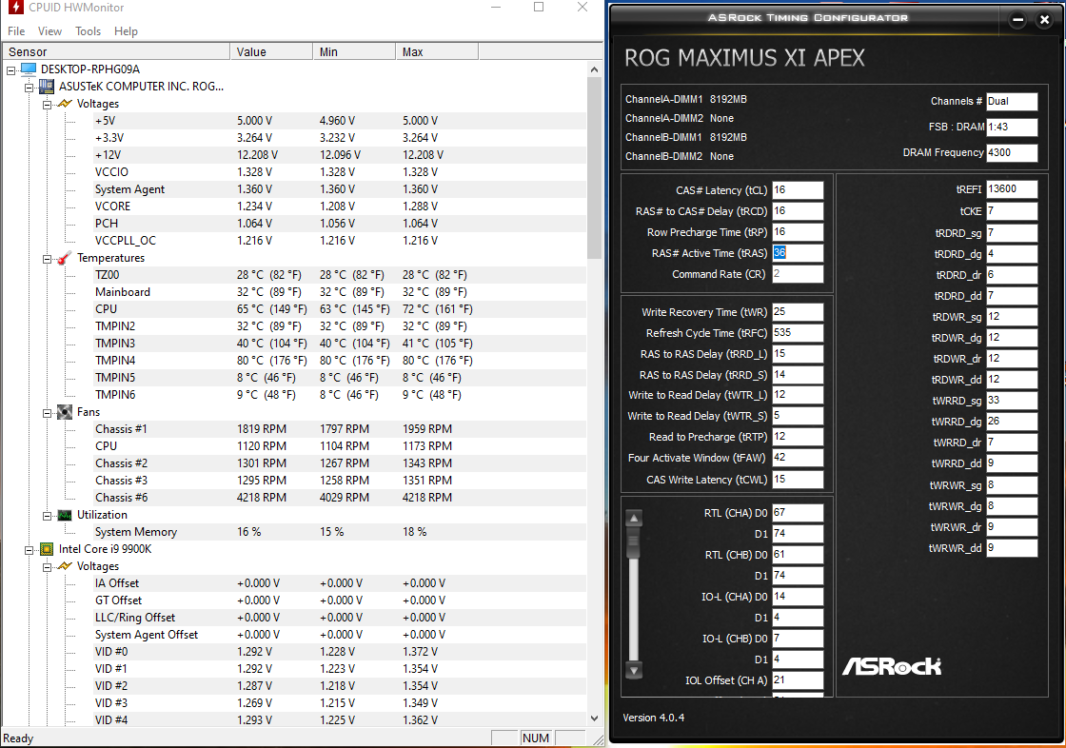Click the Intel Core i9 9900K chip icon
Viewport: 1066px width, 748px height.
click(x=47, y=549)
